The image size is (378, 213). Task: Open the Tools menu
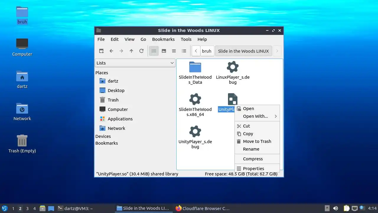tap(186, 39)
